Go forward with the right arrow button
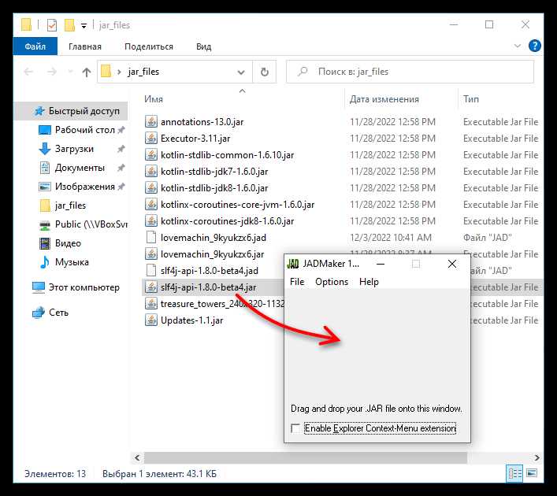The height and width of the screenshot is (496, 557). tap(52, 72)
